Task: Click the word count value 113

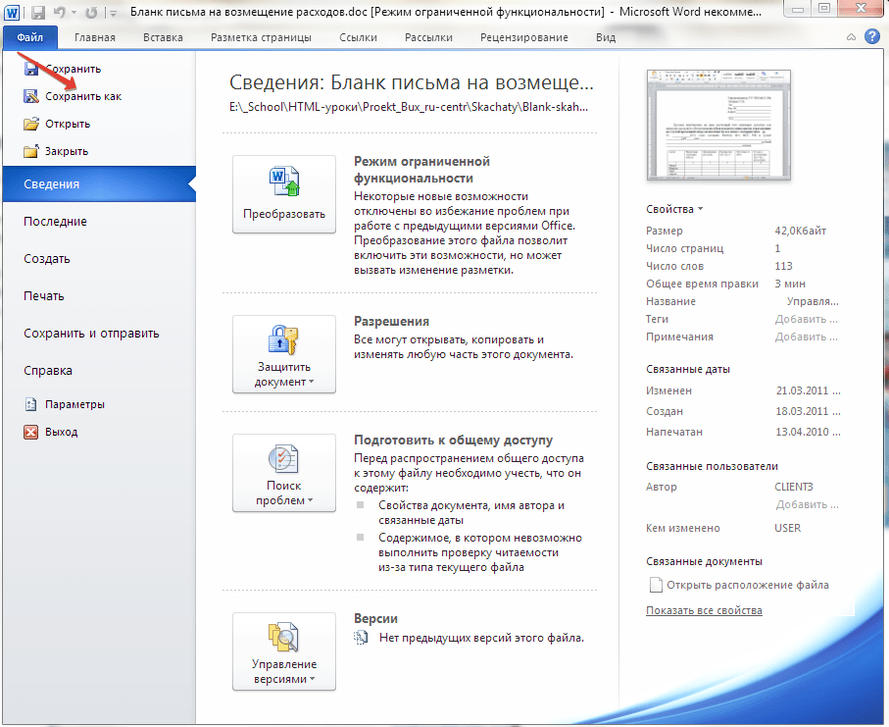Action: click(783, 266)
